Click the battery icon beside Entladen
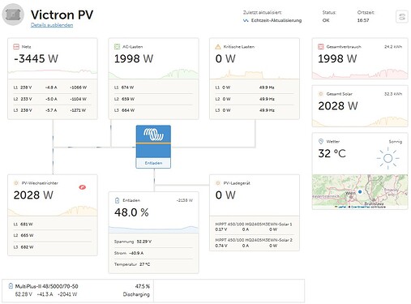The image size is (411, 304). click(x=117, y=200)
